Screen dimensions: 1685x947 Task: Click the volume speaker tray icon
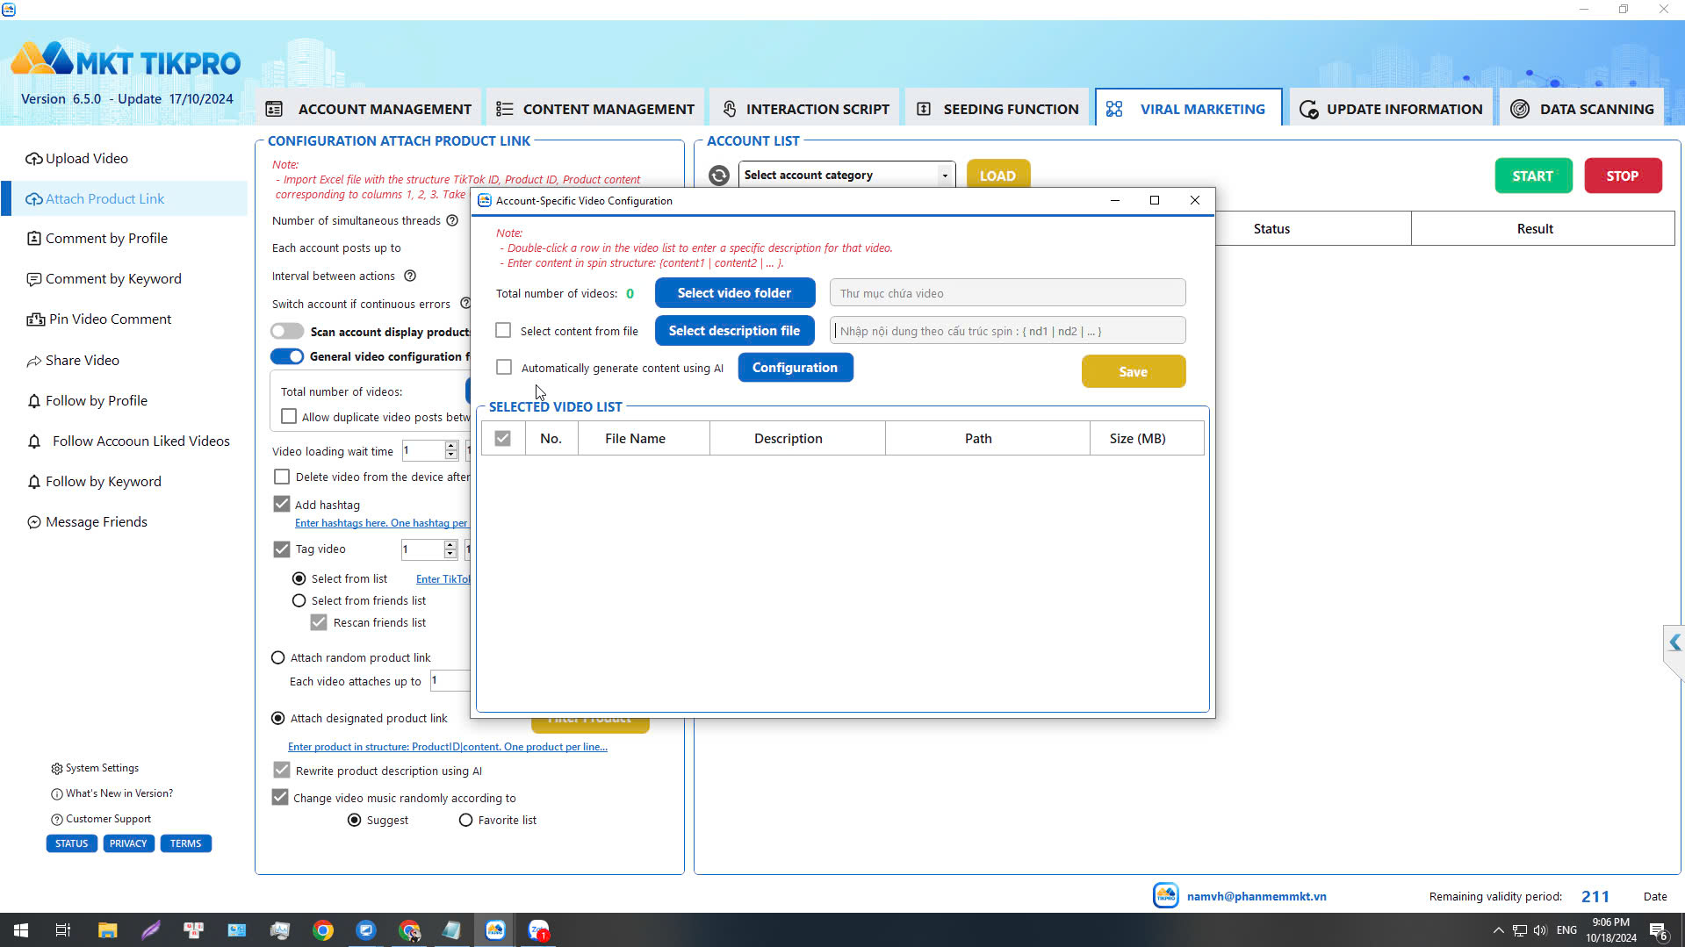1540,930
